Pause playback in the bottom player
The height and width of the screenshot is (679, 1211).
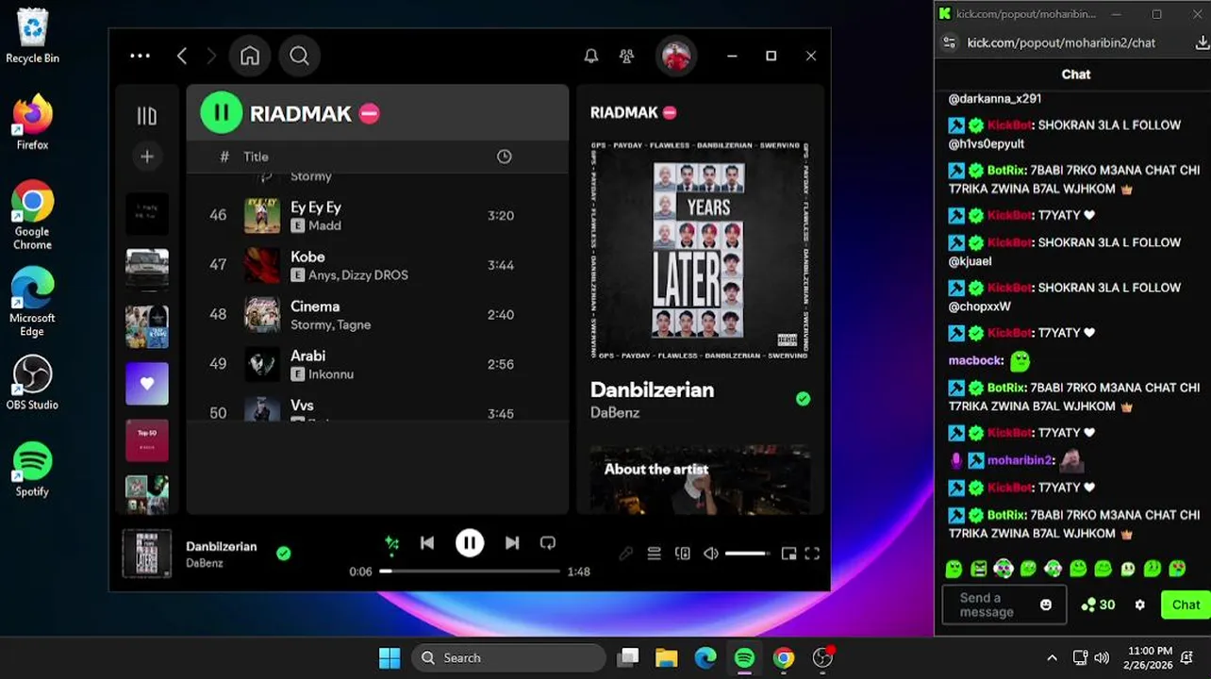point(470,543)
